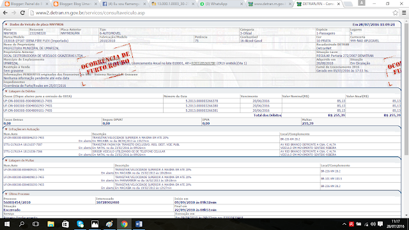The height and width of the screenshot is (230, 409).
Task: Close the Blogger: Painel tab
Action: (x=47, y=4)
